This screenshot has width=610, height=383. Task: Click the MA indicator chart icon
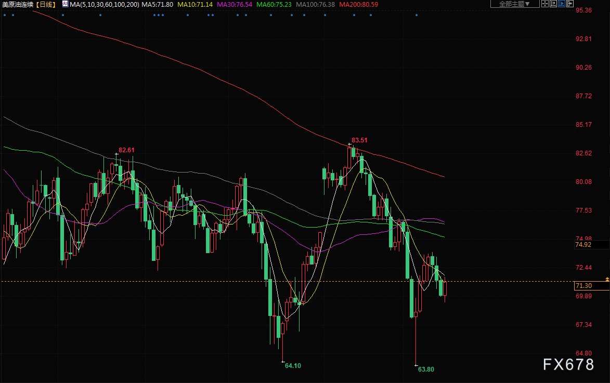(65, 4)
